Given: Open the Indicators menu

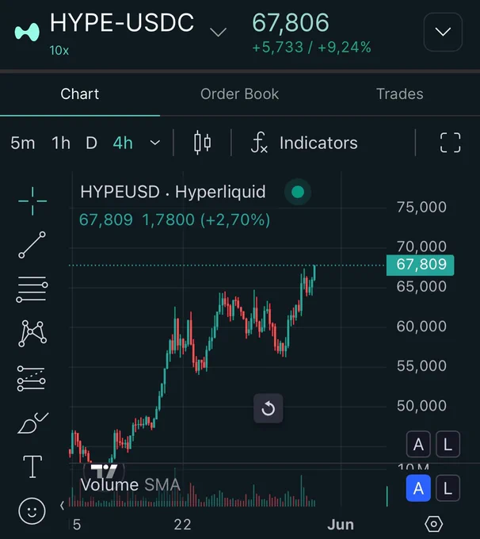Looking at the screenshot, I should coord(304,143).
